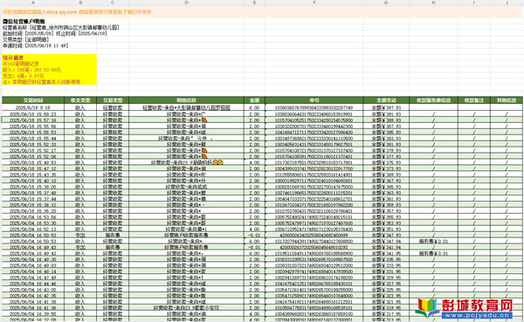Select time cell 2025/06/18 15:55:44
The image size is (524, 322).
point(33,138)
